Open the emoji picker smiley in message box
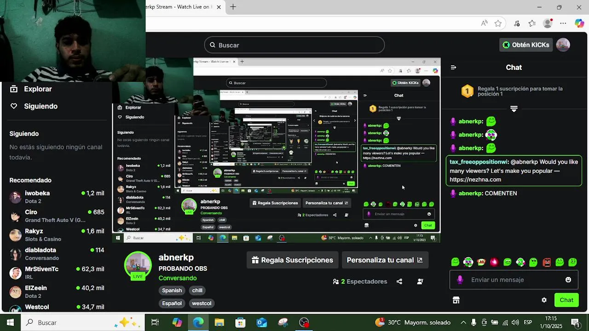Screen dimensions: 589x331 (x=568, y=280)
